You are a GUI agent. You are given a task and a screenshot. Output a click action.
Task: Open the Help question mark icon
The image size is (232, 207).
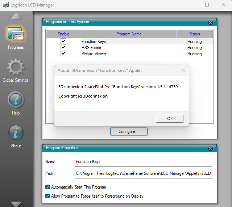click(16, 100)
